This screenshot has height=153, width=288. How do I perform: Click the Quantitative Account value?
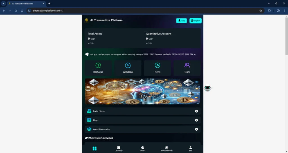tap(150, 39)
